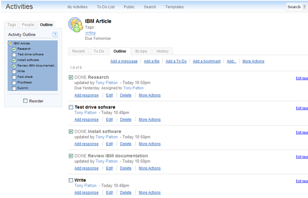The height and width of the screenshot is (198, 308).
Task: Switch to the Tags sidebar tab
Action: click(x=11, y=25)
